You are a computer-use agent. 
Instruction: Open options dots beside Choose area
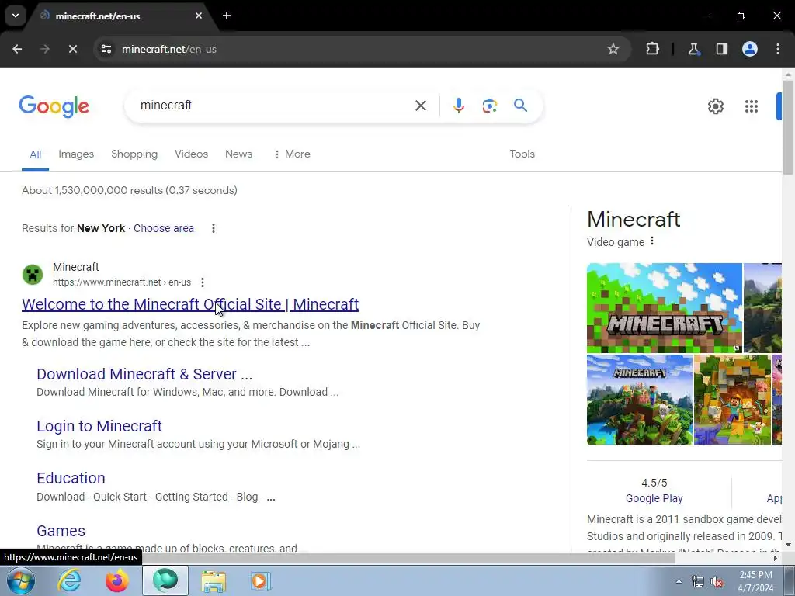[x=214, y=228]
